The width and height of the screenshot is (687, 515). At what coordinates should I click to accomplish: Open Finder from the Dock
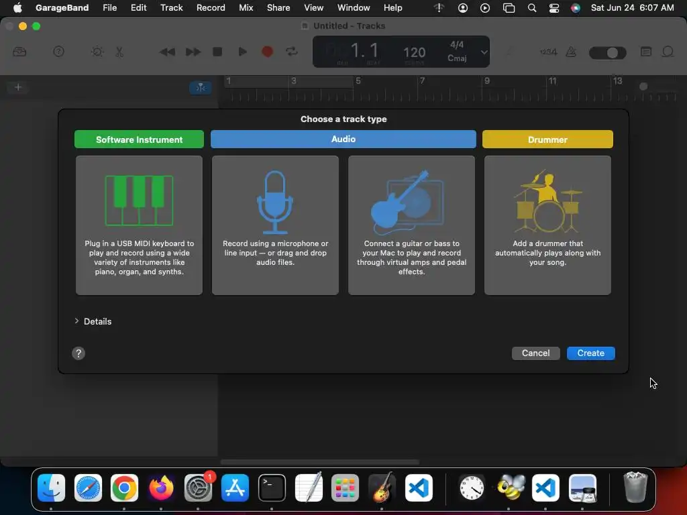click(51, 488)
